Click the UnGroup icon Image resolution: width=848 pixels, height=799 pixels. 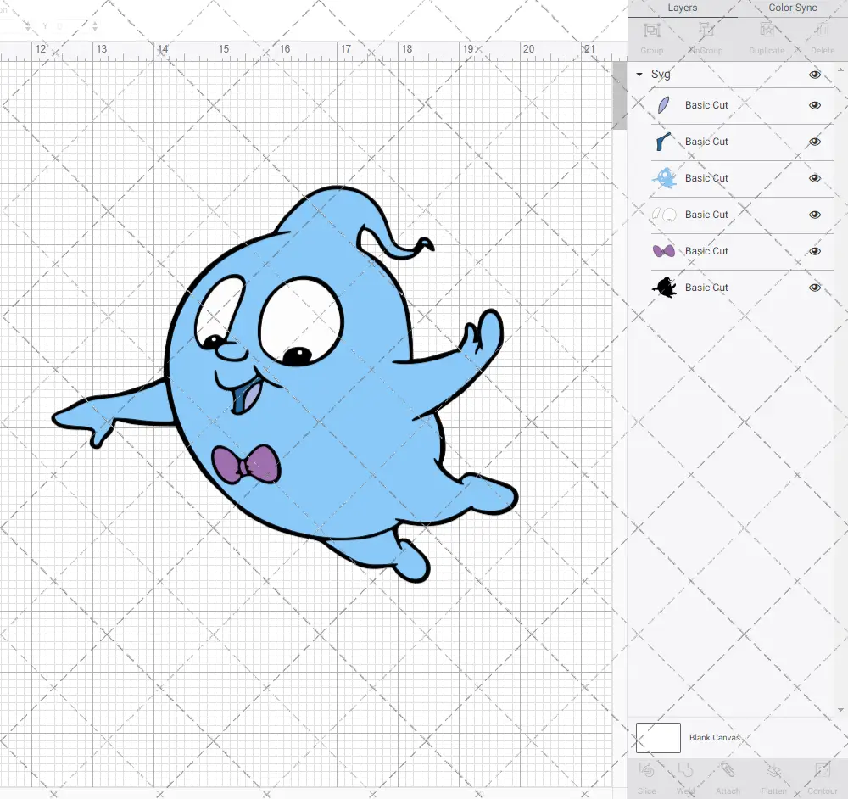[x=706, y=36]
